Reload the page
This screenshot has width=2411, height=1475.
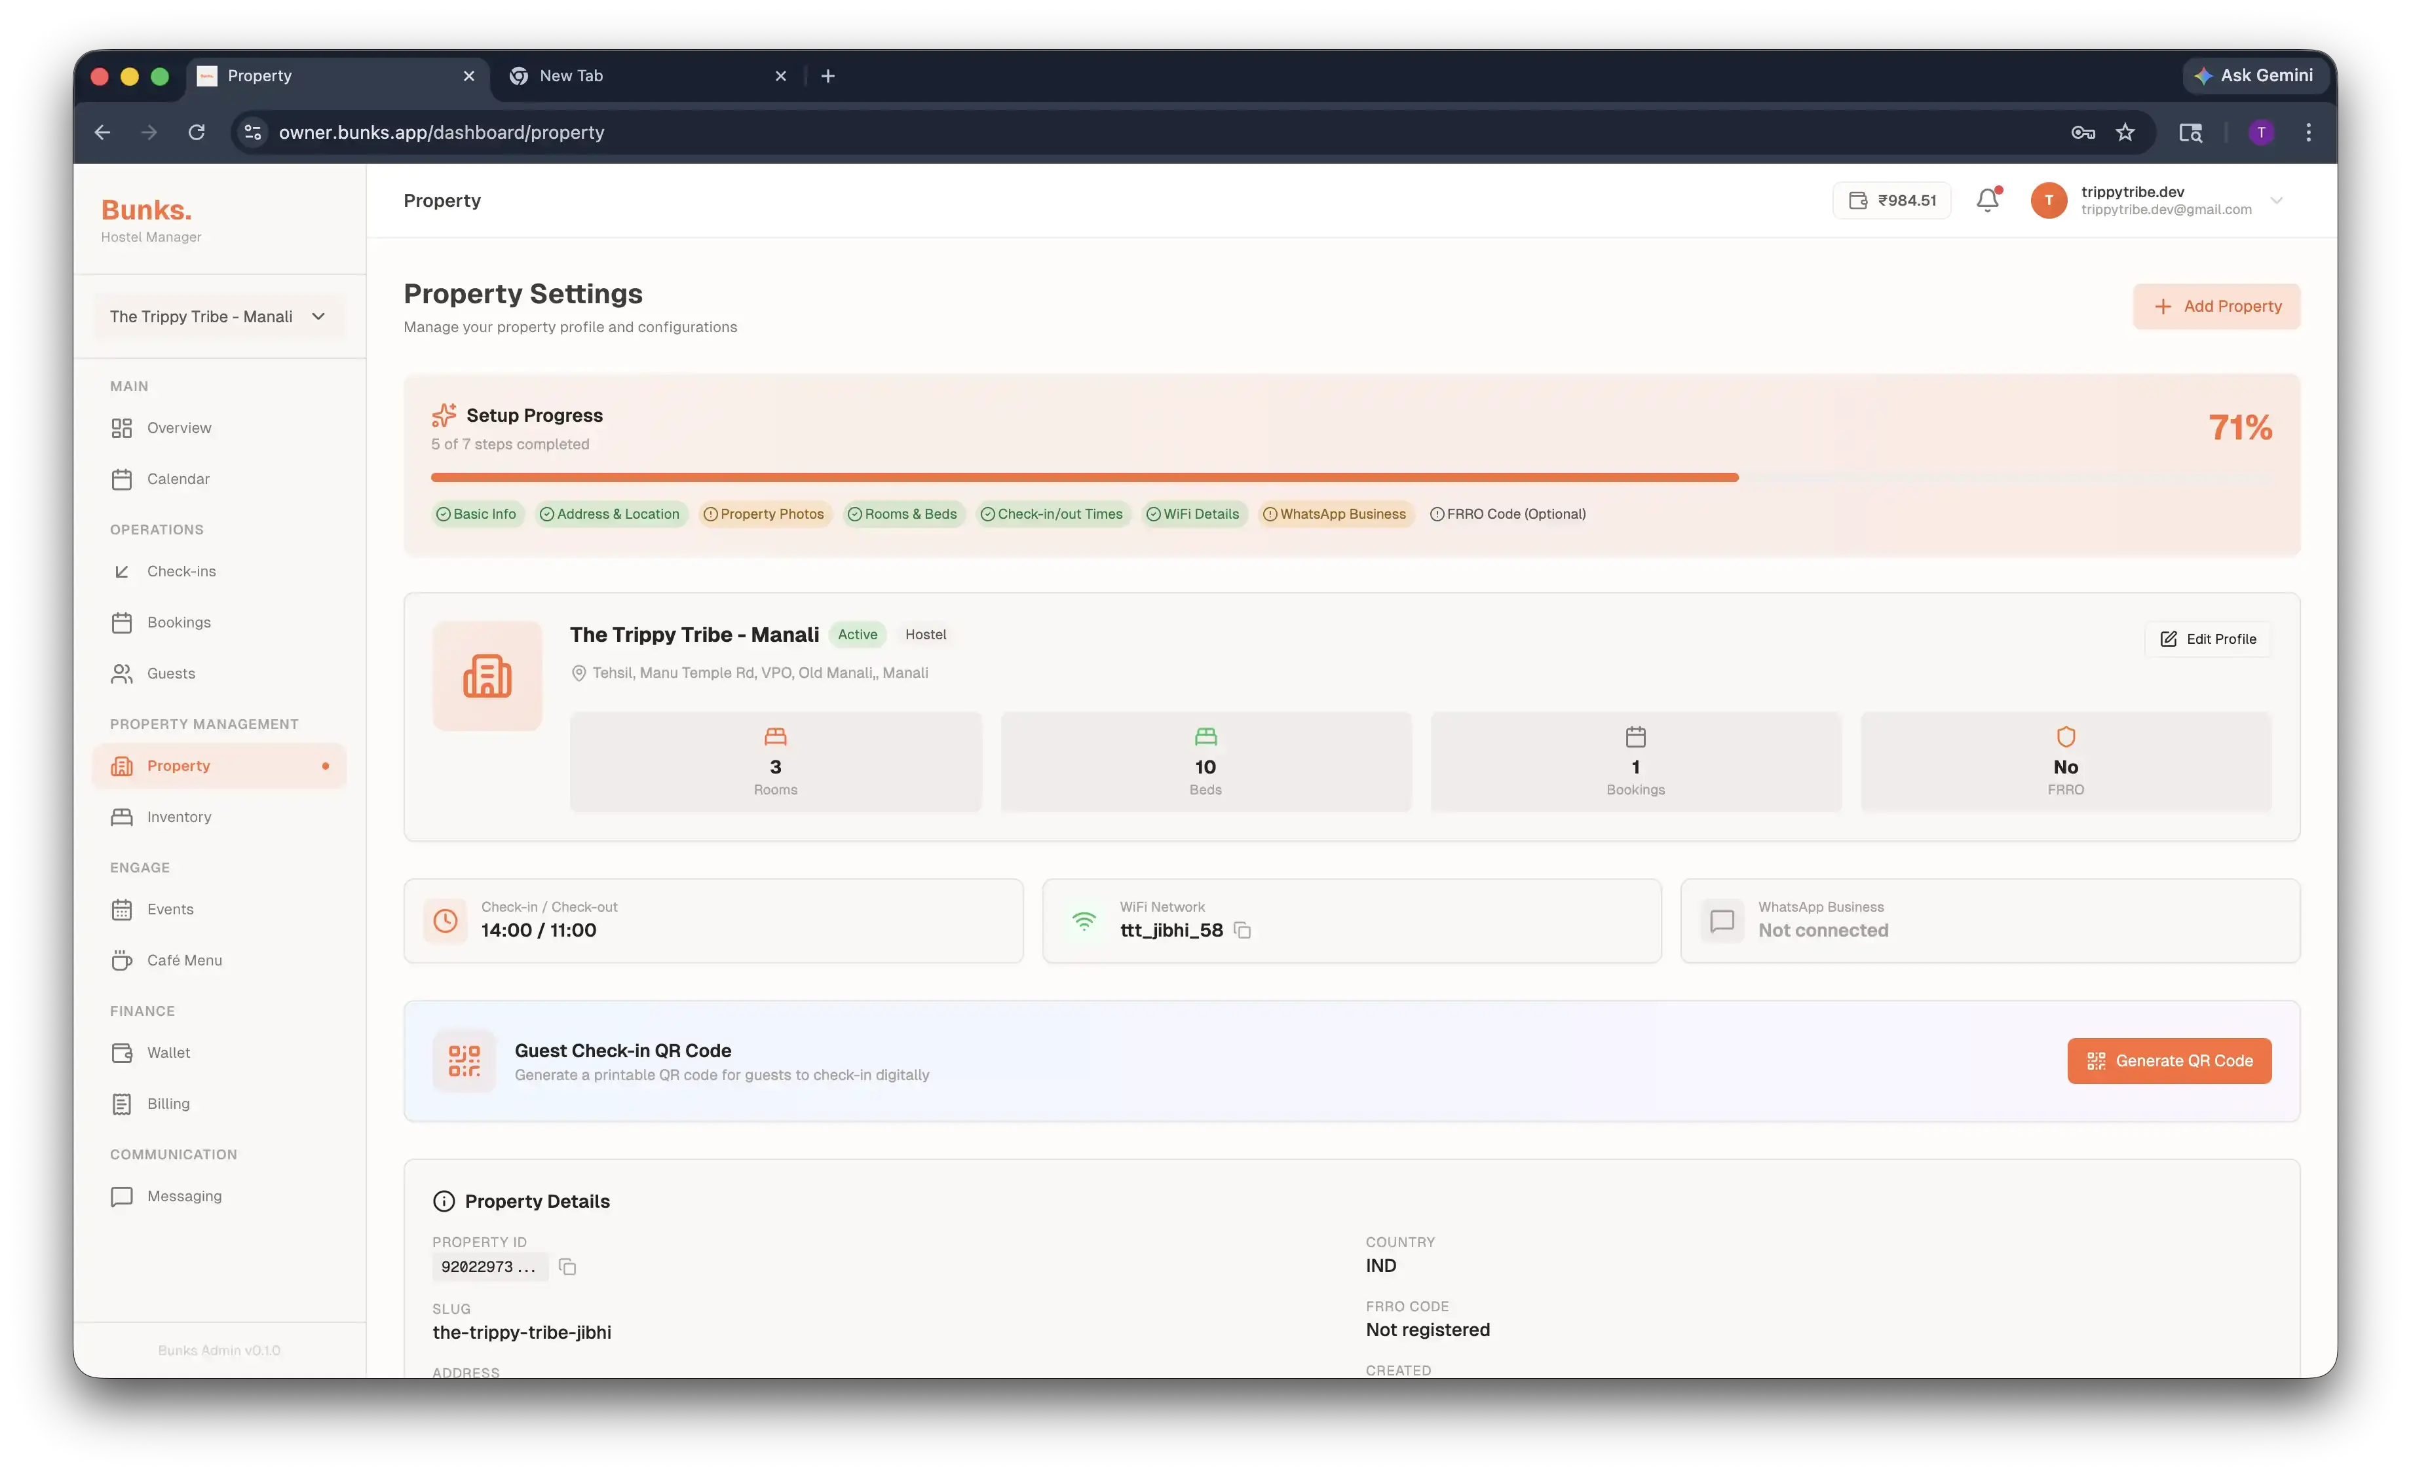(x=197, y=132)
